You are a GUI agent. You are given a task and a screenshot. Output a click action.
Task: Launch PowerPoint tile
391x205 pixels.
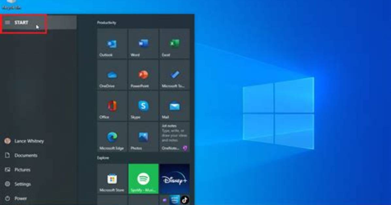tap(144, 75)
